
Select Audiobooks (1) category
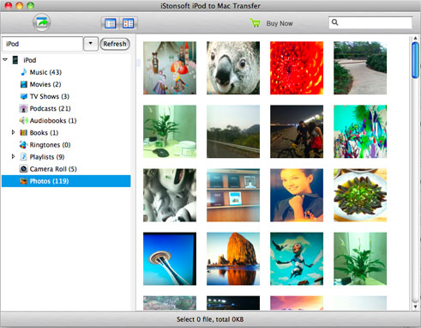tap(53, 120)
